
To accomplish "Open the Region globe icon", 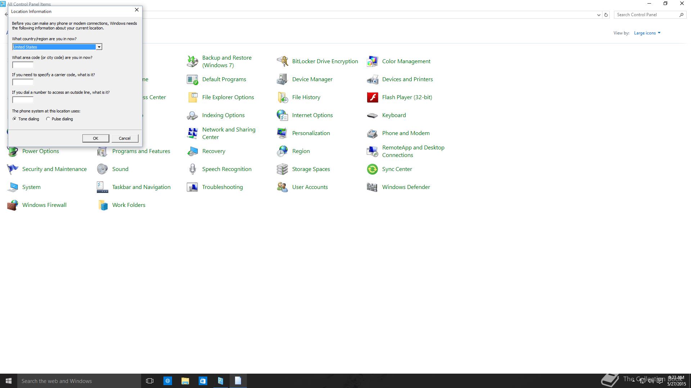I will point(283,151).
